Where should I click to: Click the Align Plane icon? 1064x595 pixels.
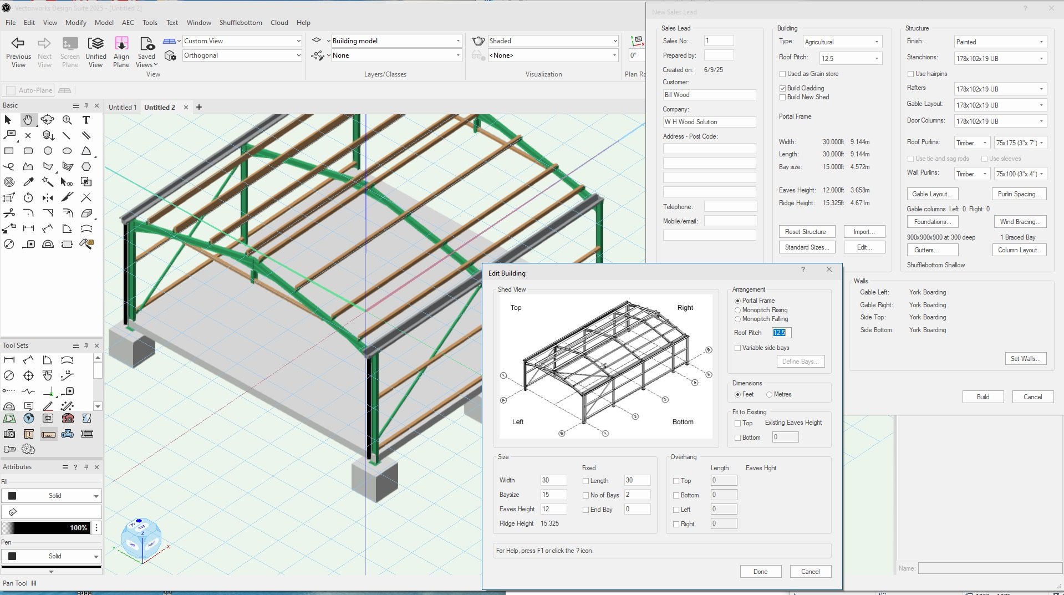tap(121, 43)
